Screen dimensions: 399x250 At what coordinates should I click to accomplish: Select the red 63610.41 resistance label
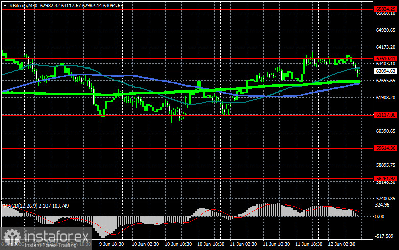click(x=386, y=59)
